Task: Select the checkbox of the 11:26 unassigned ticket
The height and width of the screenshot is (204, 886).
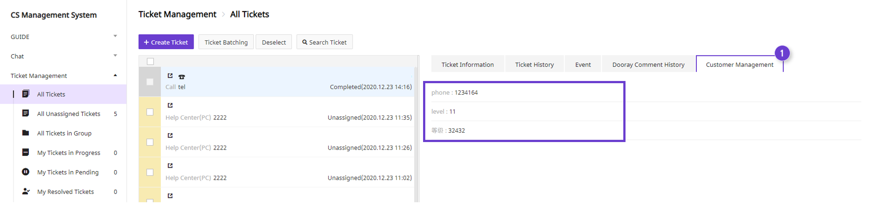Action: tap(150, 142)
